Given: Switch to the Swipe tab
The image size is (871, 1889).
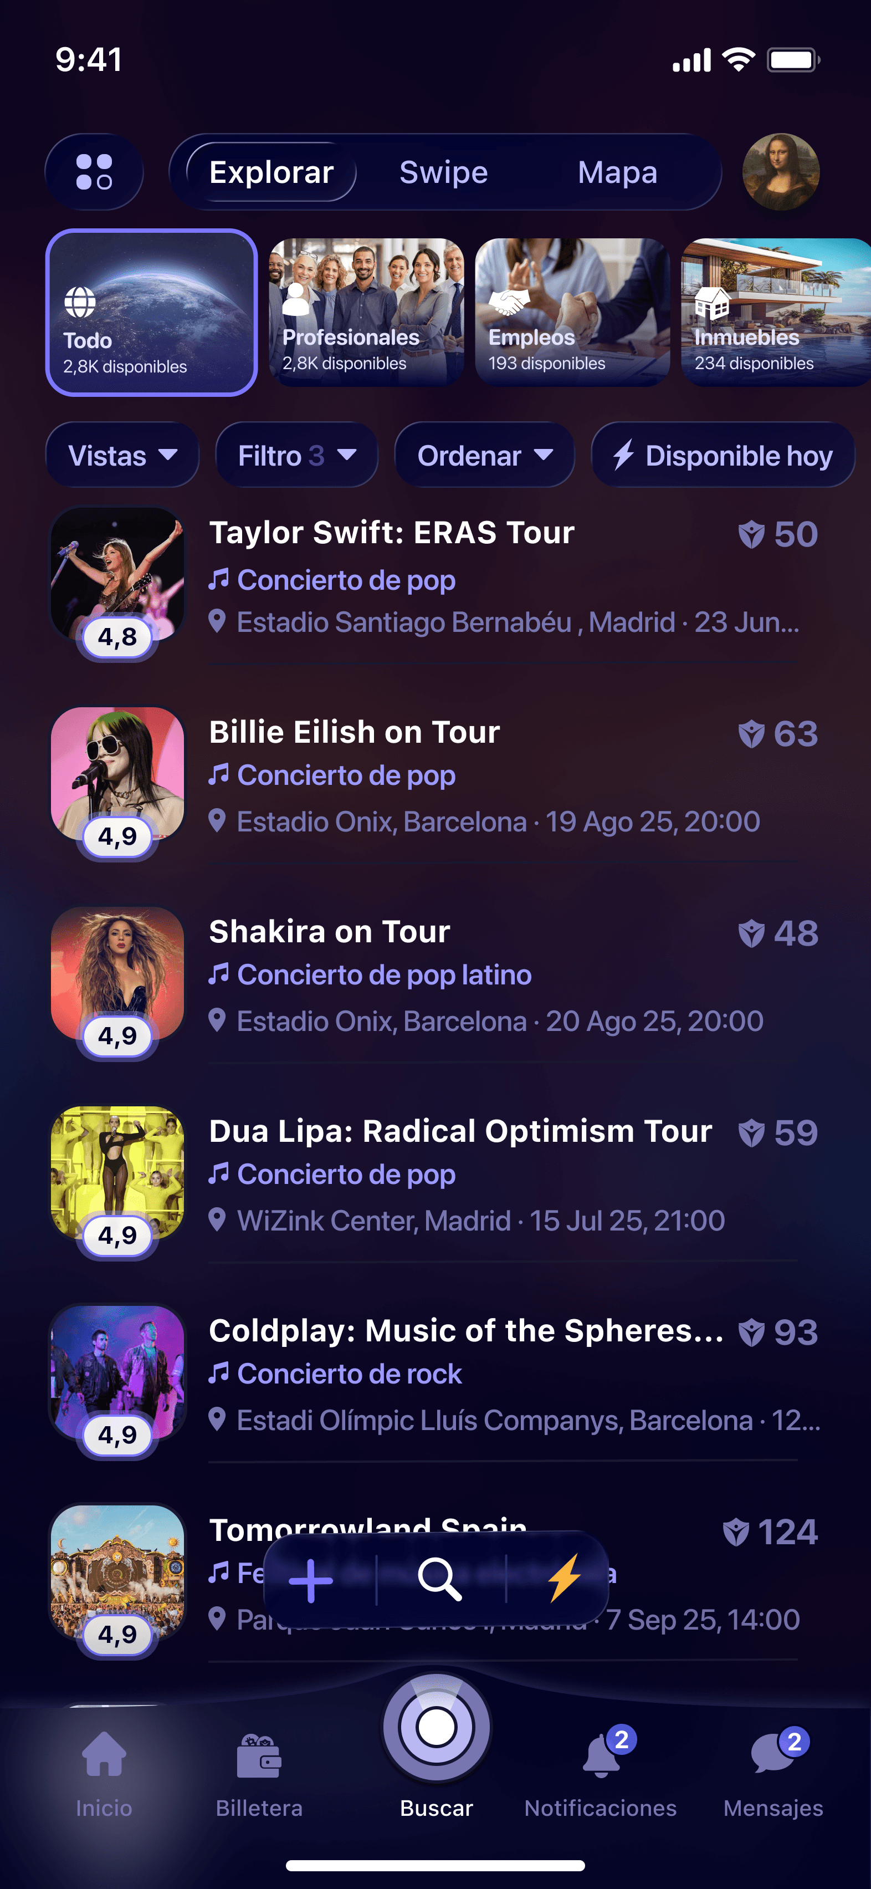Looking at the screenshot, I should 444,172.
